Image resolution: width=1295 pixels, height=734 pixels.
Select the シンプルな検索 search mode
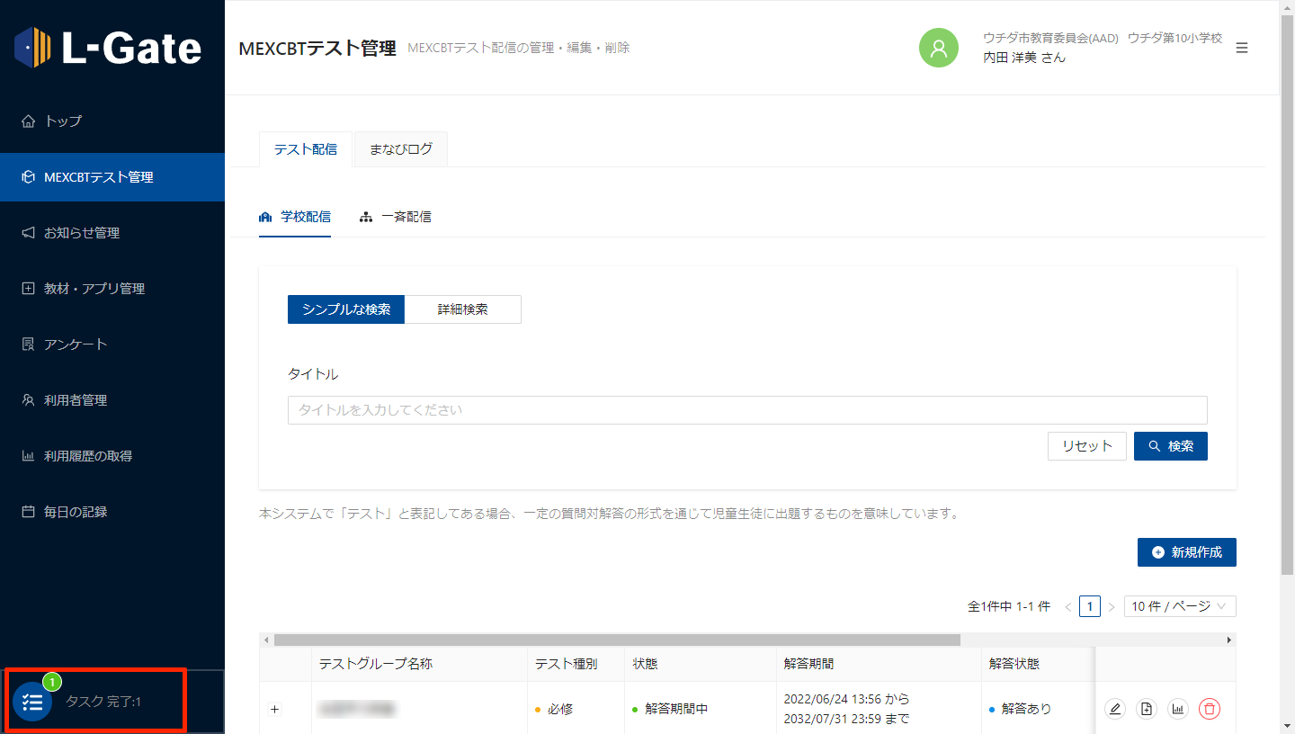pyautogui.click(x=346, y=309)
